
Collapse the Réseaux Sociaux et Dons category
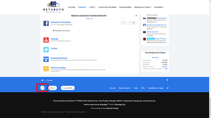[x=136, y=16]
